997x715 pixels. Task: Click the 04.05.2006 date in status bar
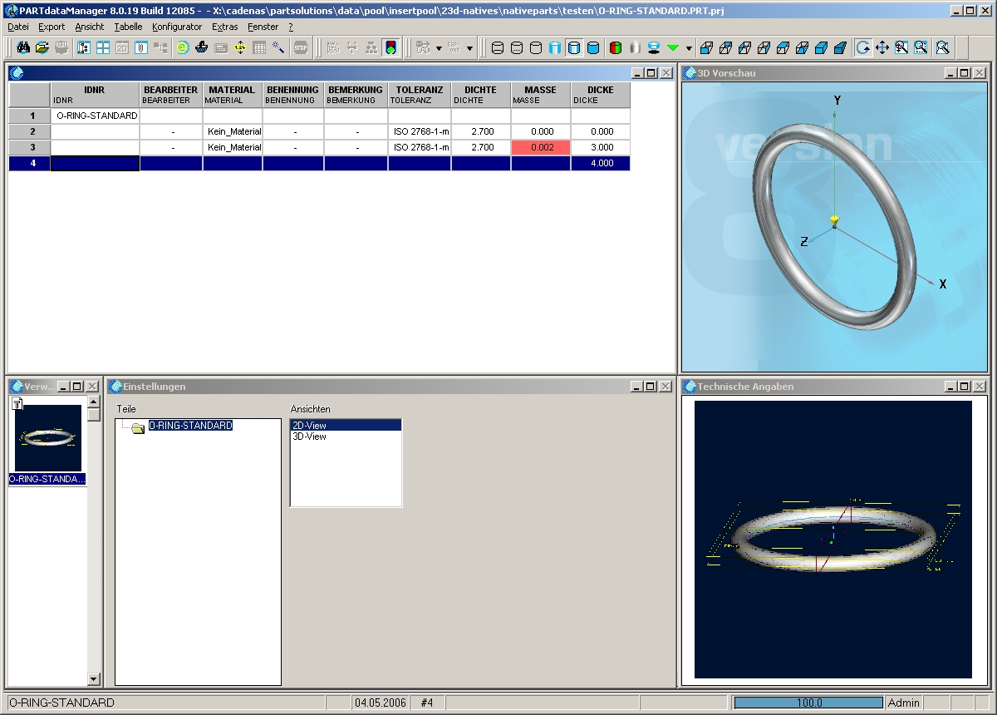click(x=381, y=703)
